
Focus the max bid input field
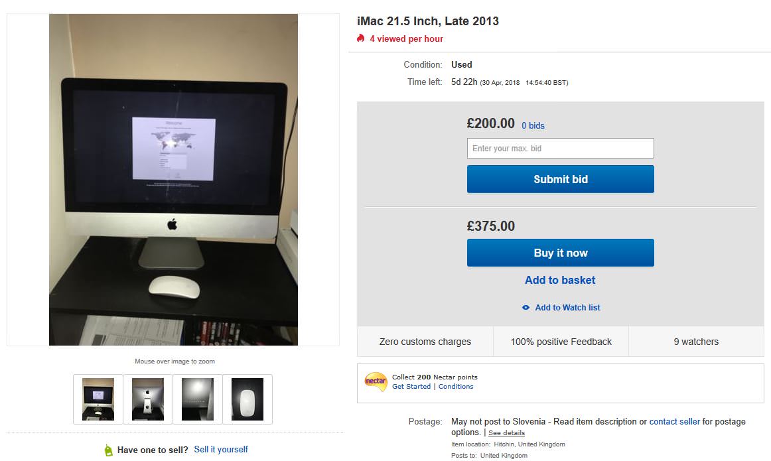[x=561, y=149]
